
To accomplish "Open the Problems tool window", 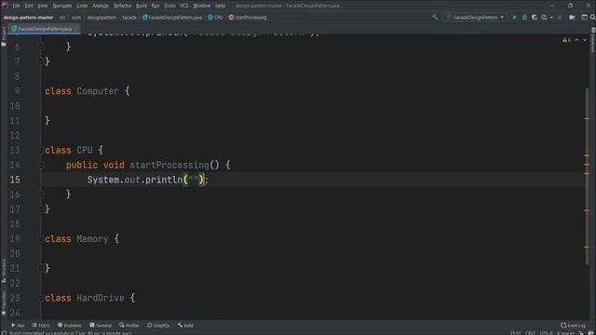I will point(70,325).
